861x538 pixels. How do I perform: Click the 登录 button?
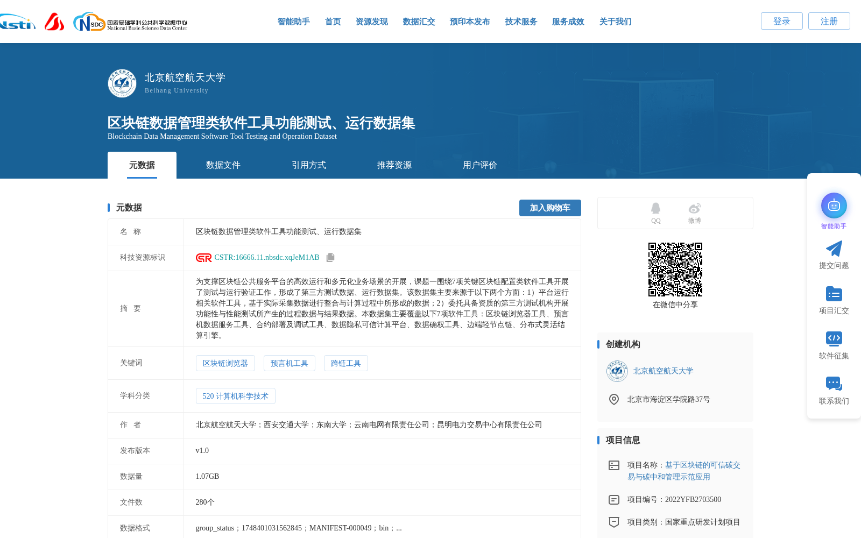tap(782, 21)
